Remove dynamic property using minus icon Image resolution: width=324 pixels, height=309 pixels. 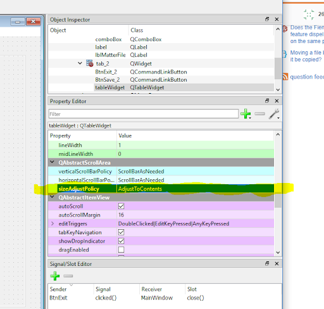(259, 114)
